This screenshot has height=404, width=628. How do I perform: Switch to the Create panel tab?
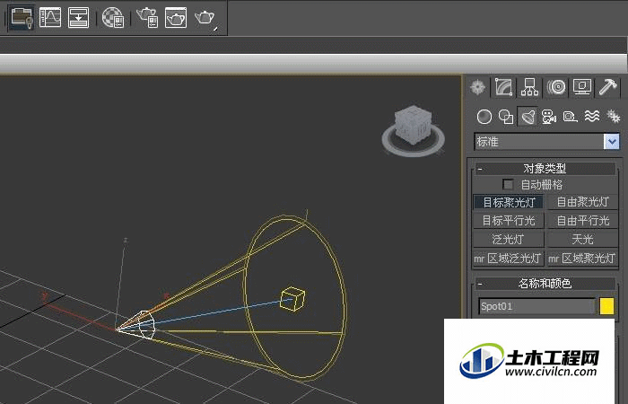pyautogui.click(x=478, y=87)
